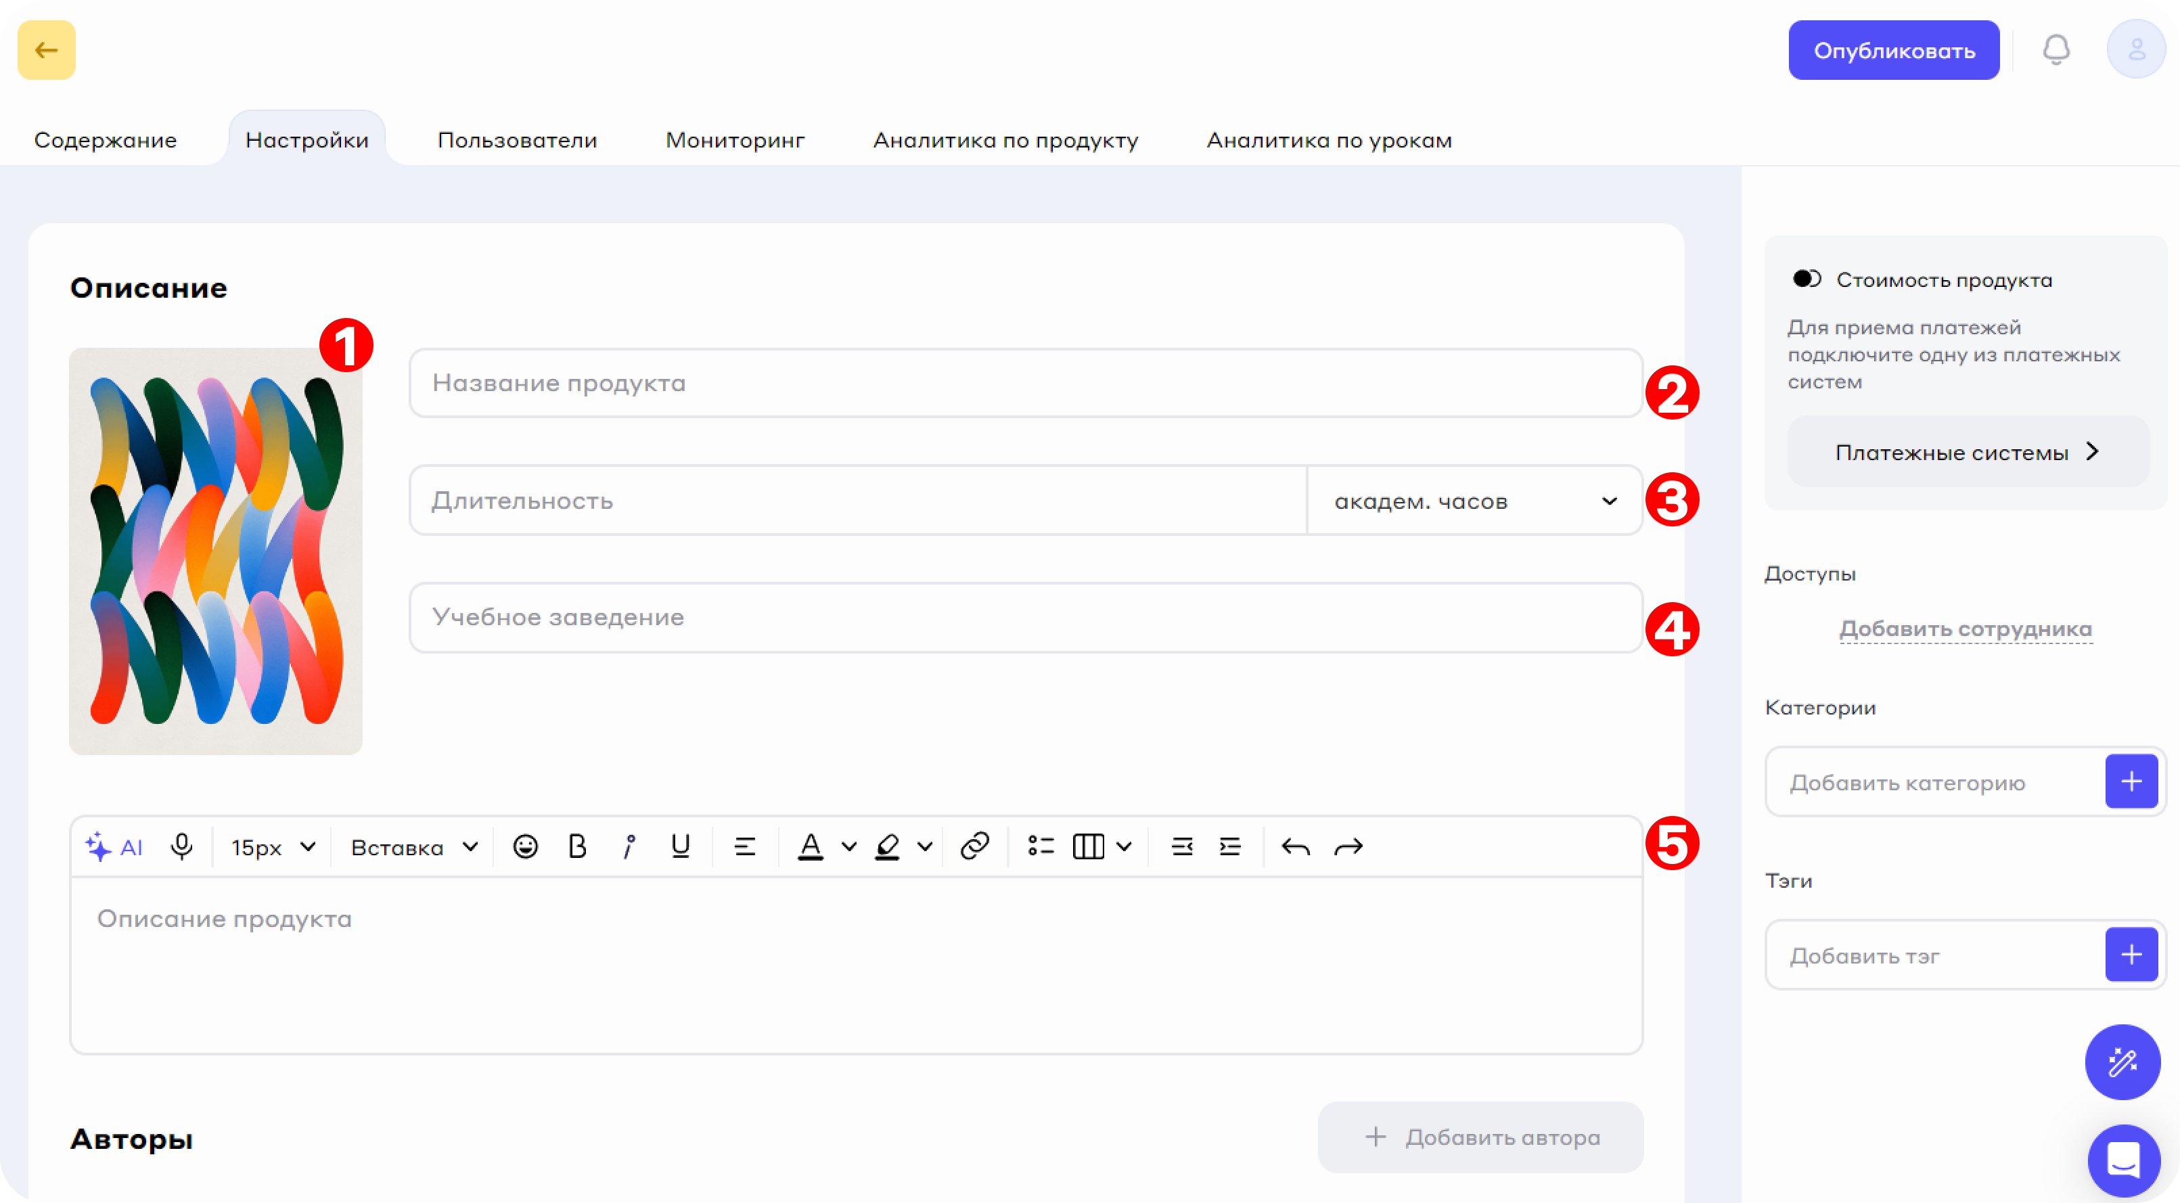Open the text color picker arrow
Image resolution: width=2180 pixels, height=1203 pixels.
pos(849,847)
